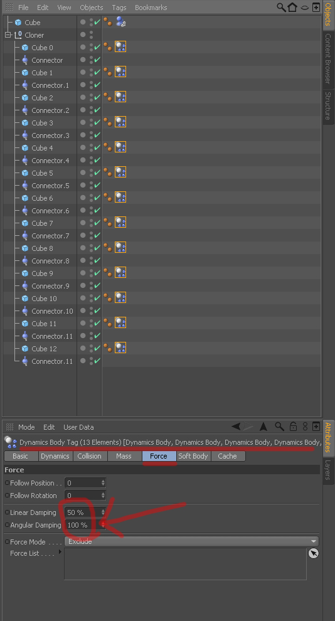
Task: Select the Dynamics Body tag on Cube 12
Action: [120, 348]
